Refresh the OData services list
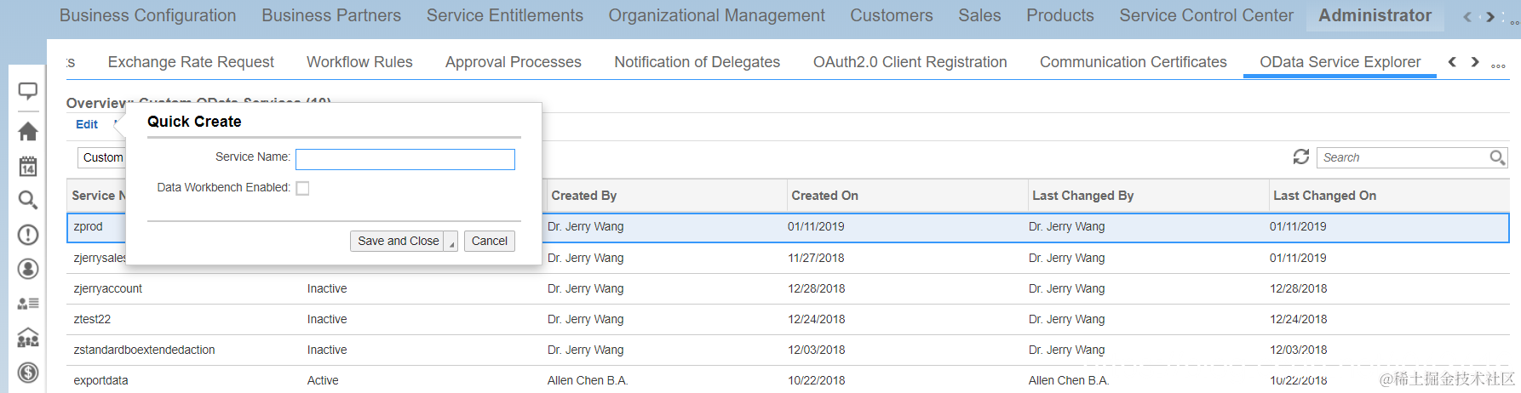The image size is (1521, 393). 1300,157
